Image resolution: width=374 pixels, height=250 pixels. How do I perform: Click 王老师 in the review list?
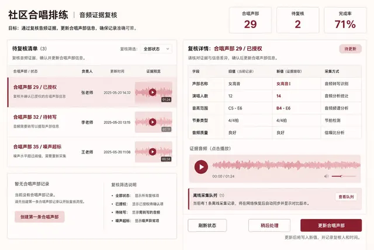87,152
